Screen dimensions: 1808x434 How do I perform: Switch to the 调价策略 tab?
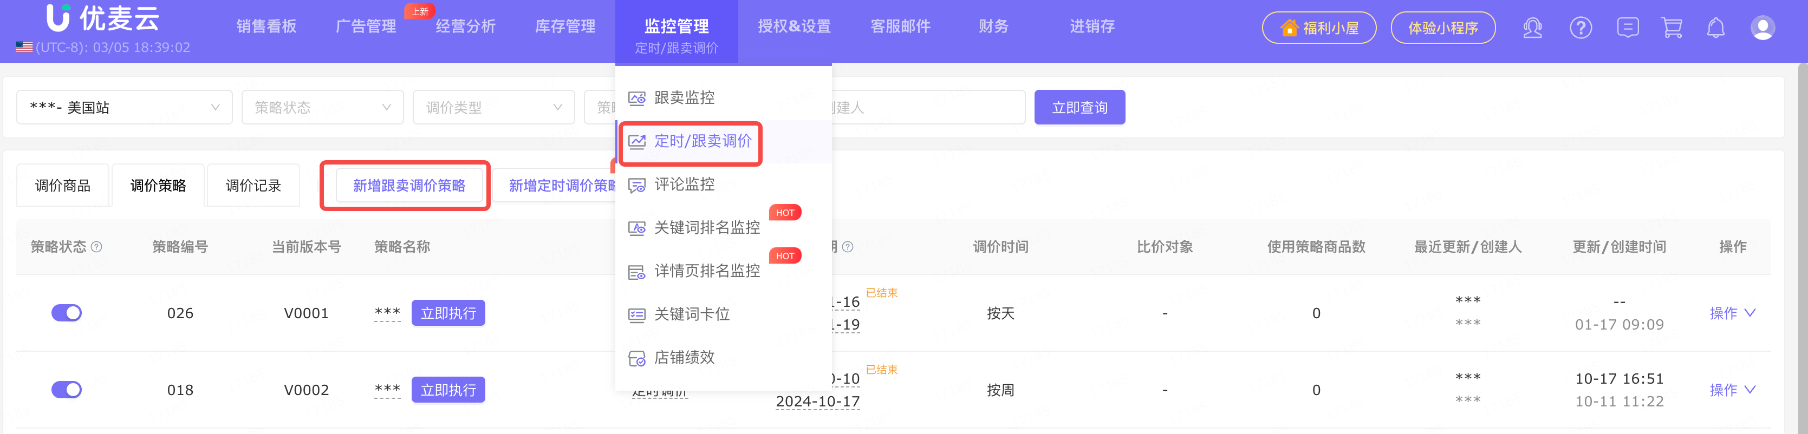pyautogui.click(x=158, y=185)
